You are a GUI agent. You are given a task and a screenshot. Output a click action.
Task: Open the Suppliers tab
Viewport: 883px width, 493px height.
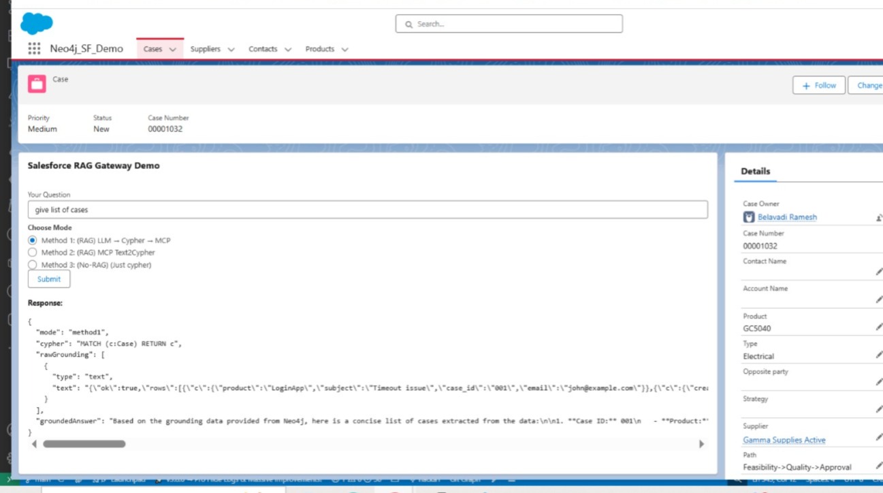(x=206, y=49)
